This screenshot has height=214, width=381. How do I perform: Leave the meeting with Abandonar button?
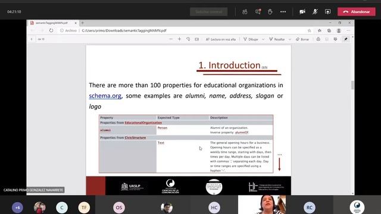tap(357, 12)
